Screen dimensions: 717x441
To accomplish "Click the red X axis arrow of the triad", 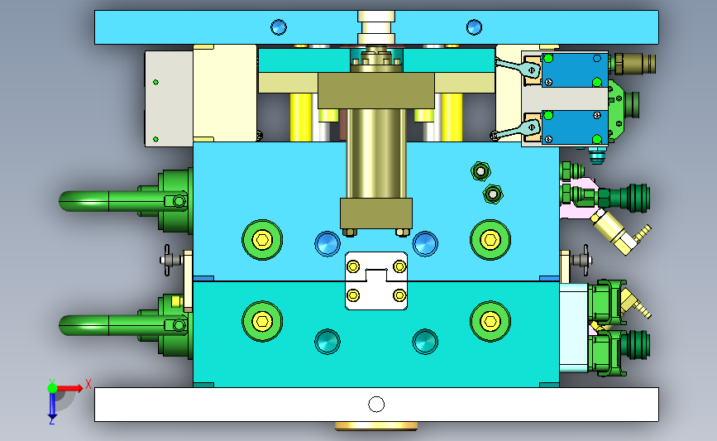I will (x=69, y=388).
